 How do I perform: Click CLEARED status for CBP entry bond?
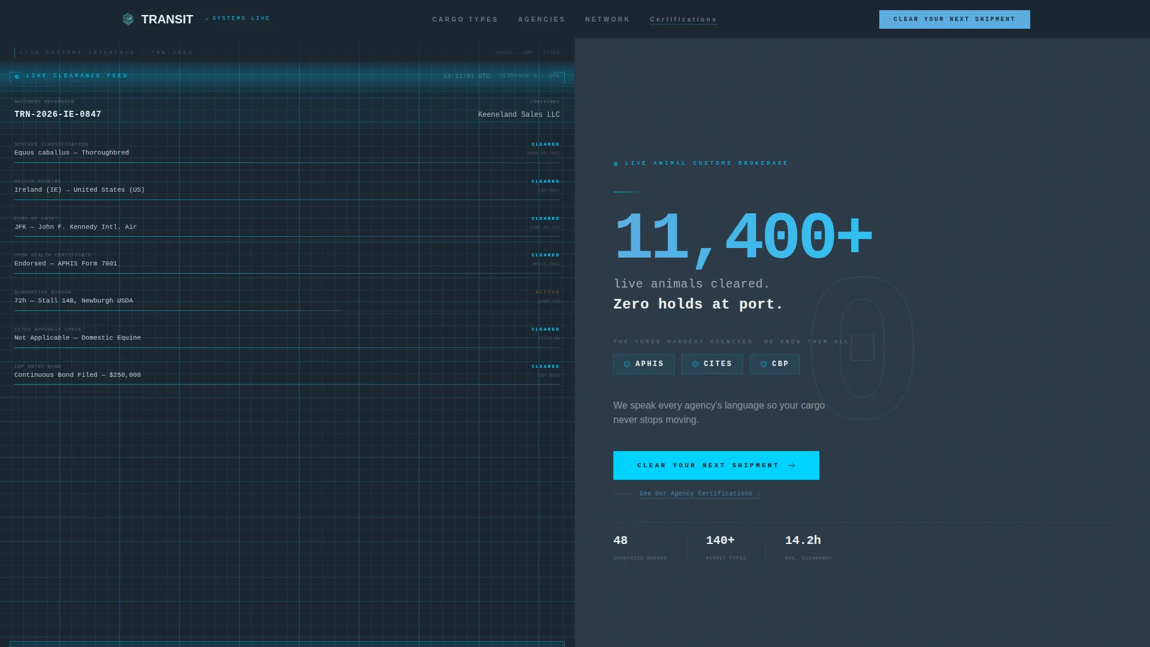coord(546,367)
